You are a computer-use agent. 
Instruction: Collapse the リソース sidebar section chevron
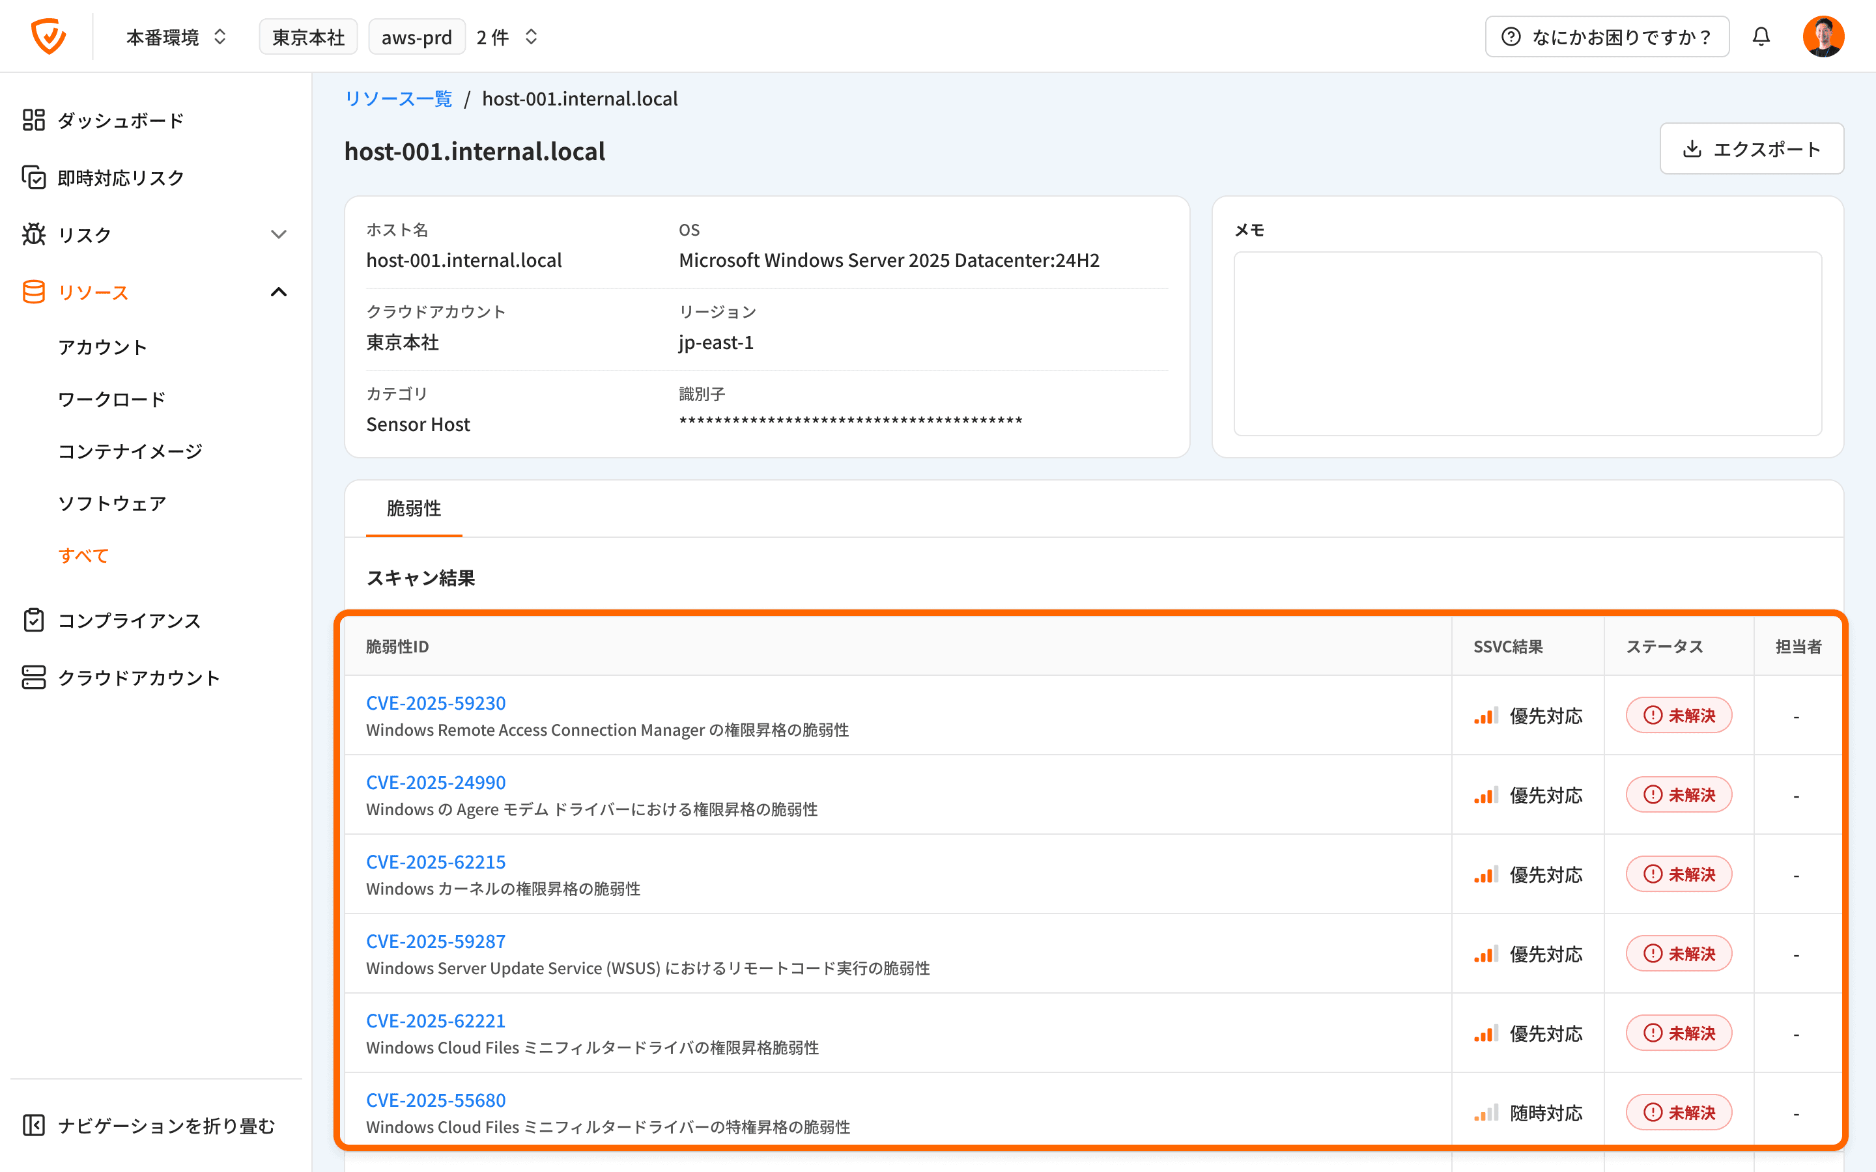(278, 292)
